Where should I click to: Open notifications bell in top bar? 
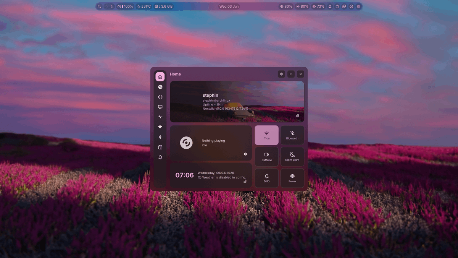point(330,6)
